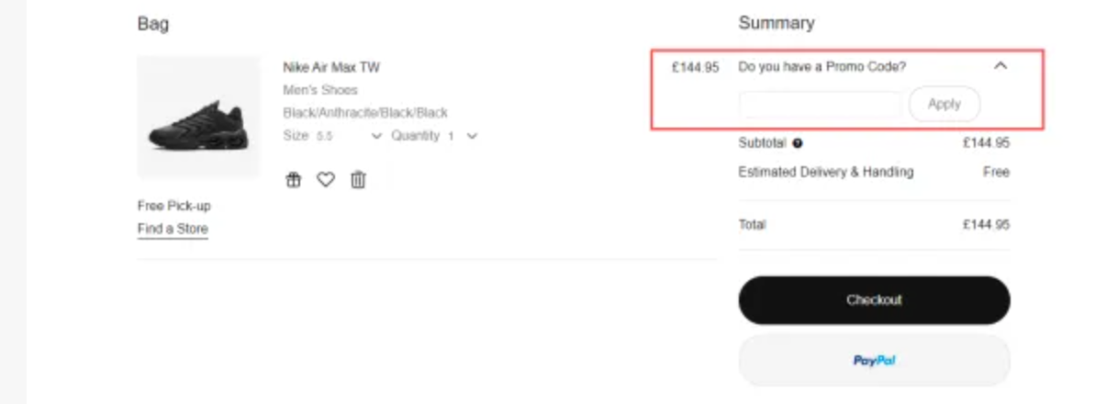
Task: Click the gift options icon
Action: tap(294, 180)
